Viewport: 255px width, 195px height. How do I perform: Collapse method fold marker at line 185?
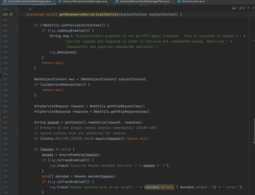17,15
